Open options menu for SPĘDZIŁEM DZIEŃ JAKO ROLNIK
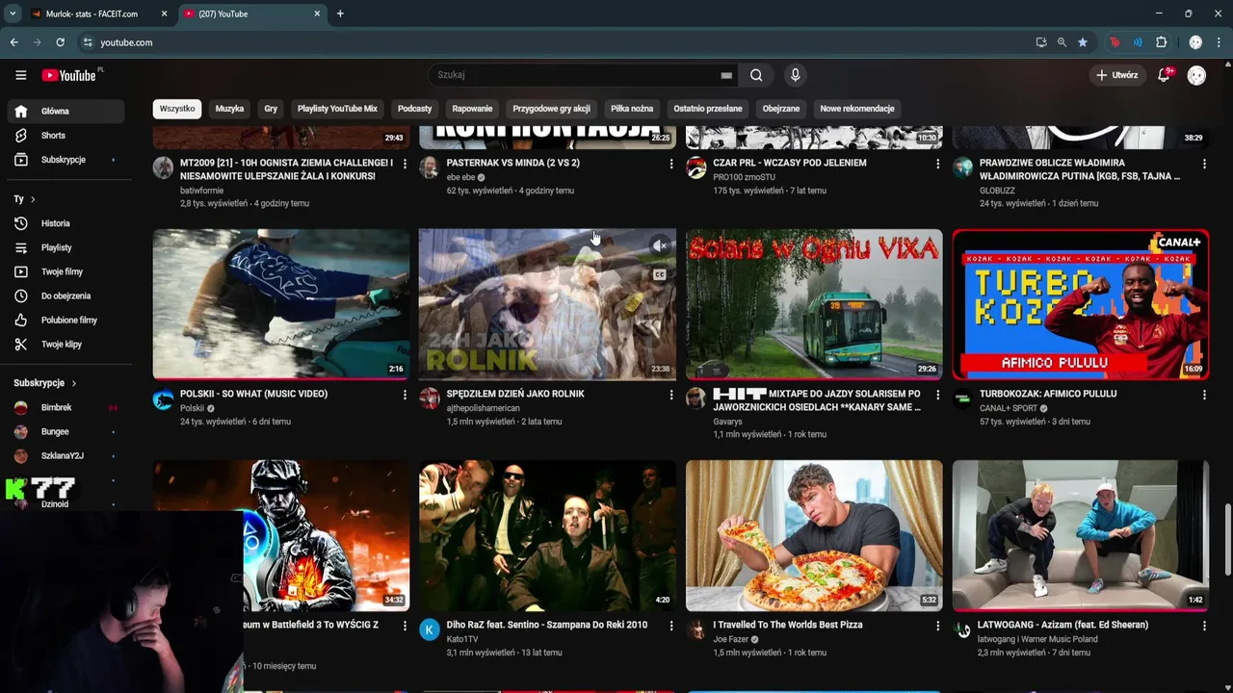 [671, 395]
